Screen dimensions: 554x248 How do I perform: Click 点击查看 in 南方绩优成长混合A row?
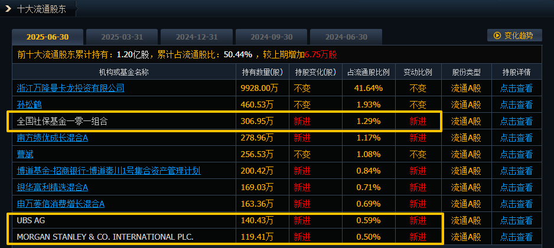point(516,138)
